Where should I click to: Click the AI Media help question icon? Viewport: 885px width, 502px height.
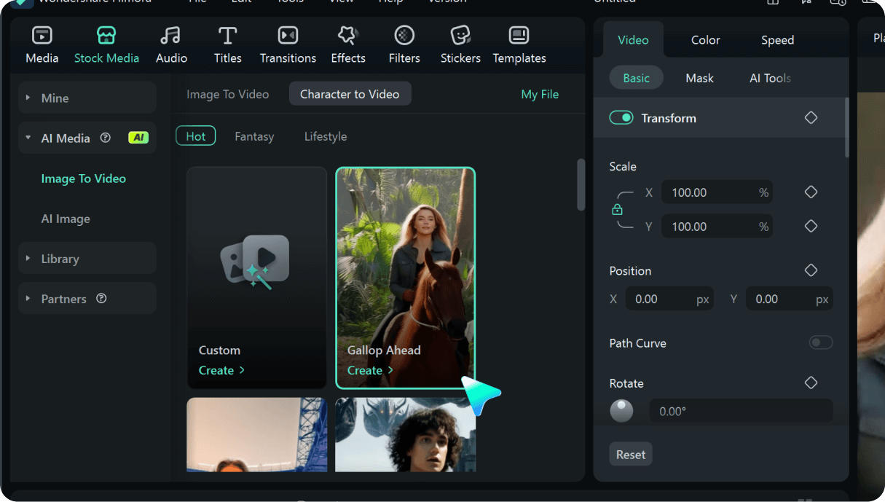click(106, 138)
